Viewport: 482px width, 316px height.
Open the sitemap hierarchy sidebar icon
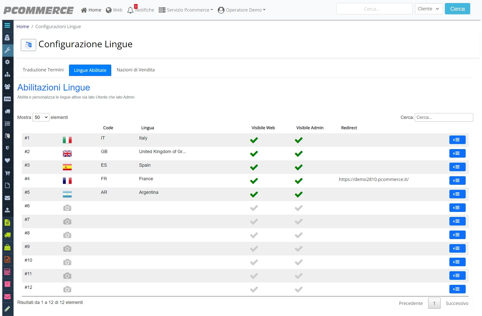pyautogui.click(x=7, y=74)
